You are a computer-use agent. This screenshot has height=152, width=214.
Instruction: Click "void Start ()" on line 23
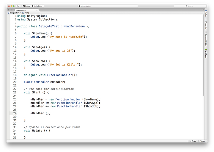(x=34, y=93)
